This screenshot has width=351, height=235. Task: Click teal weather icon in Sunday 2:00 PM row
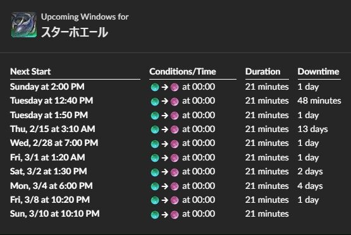(x=155, y=87)
